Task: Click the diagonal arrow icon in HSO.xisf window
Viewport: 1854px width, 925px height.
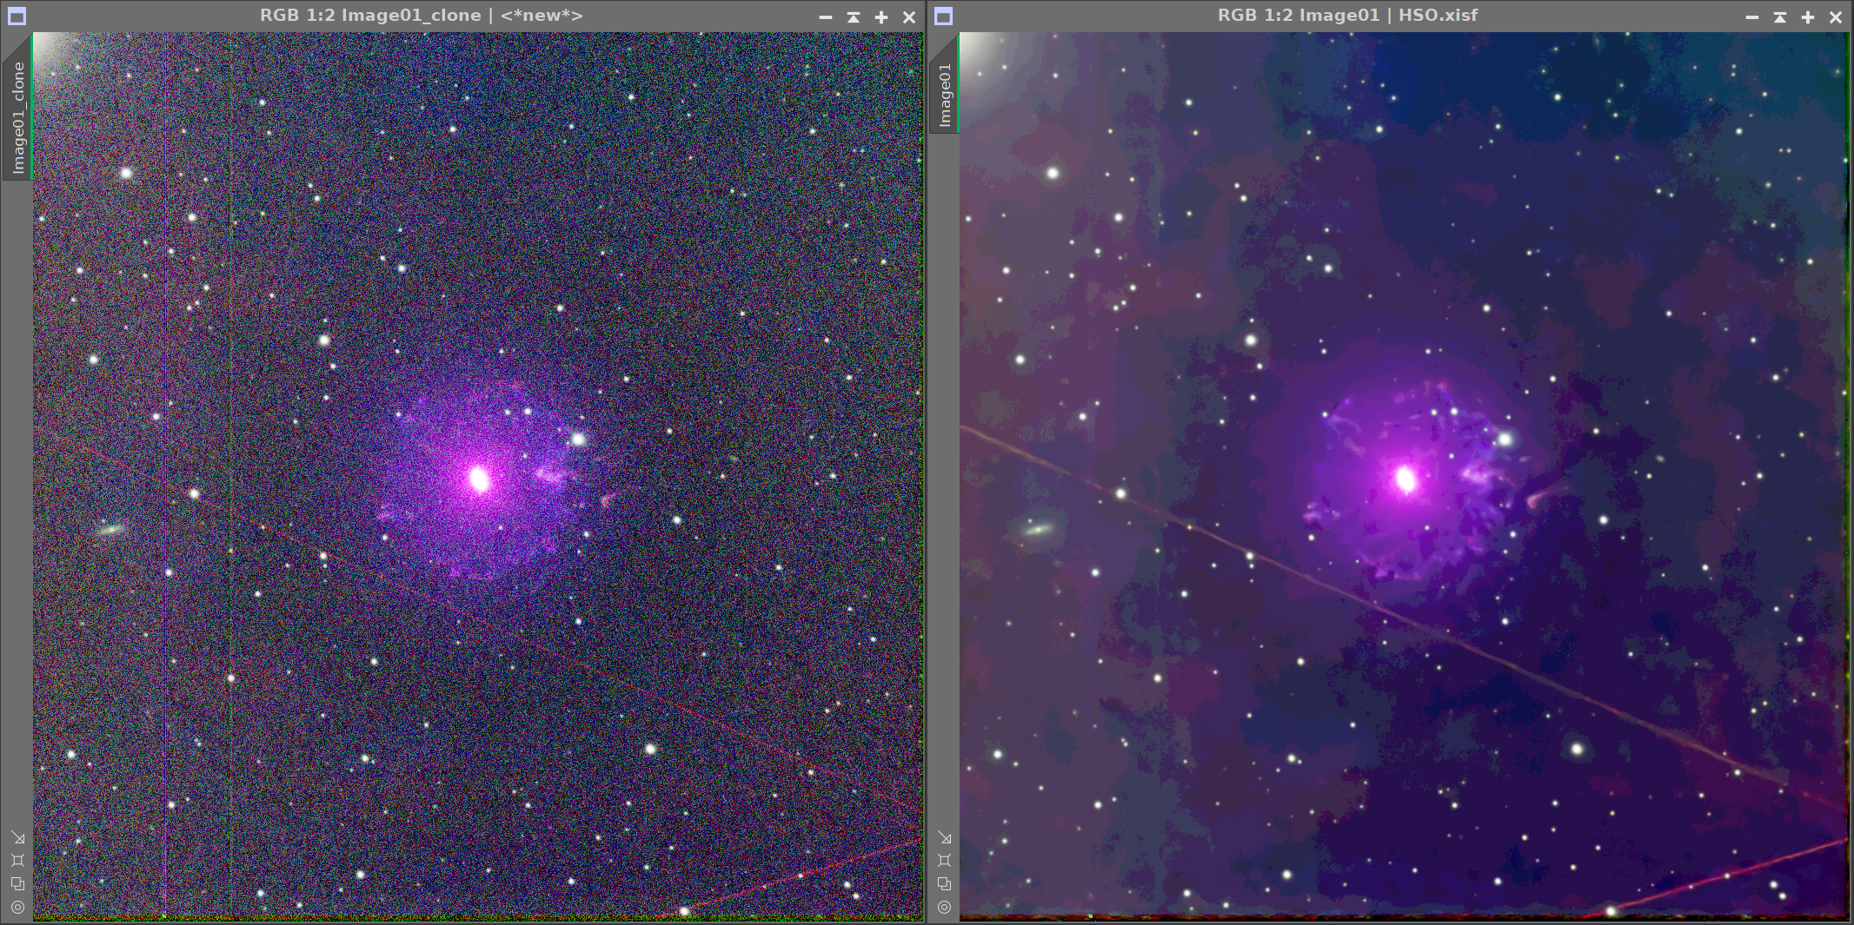Action: coord(944,837)
